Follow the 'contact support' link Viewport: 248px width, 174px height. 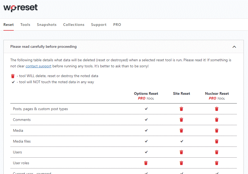pos(38,66)
